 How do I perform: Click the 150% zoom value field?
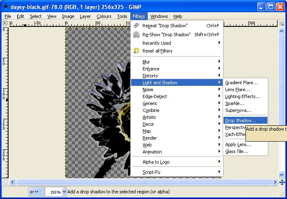54,192
